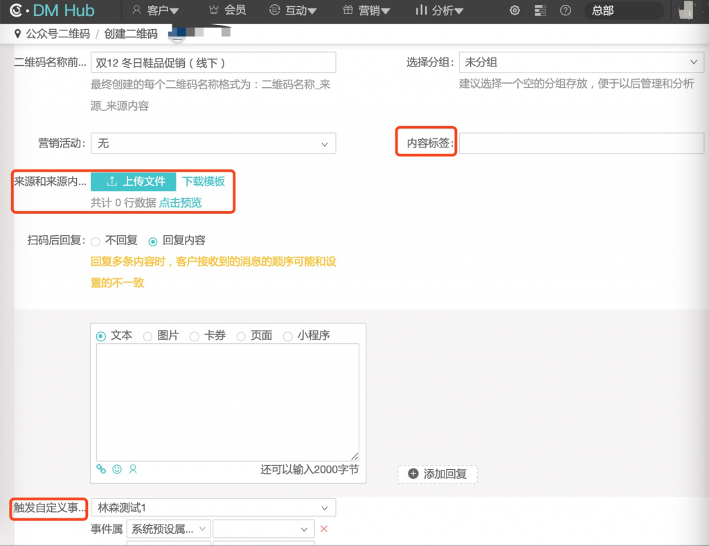Click the DM Hub logo
This screenshot has width=709, height=546.
click(53, 10)
